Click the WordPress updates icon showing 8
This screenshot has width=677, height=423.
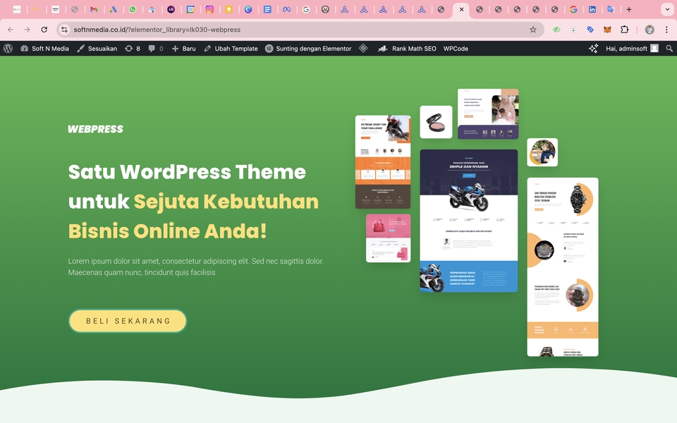pos(130,49)
